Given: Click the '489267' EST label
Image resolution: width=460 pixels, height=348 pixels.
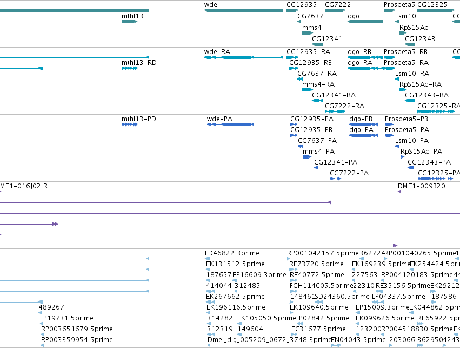Looking at the screenshot, I should [x=51, y=307].
